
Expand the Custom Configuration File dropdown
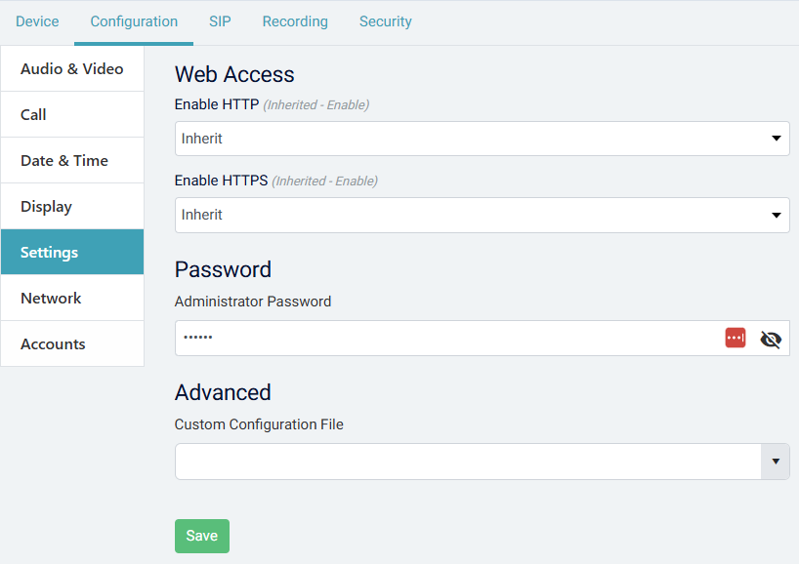pos(776,461)
